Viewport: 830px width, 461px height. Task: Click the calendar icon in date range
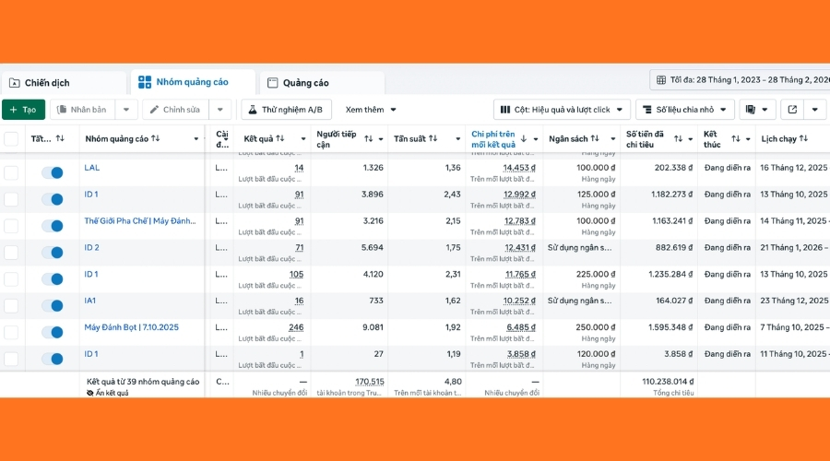(661, 81)
